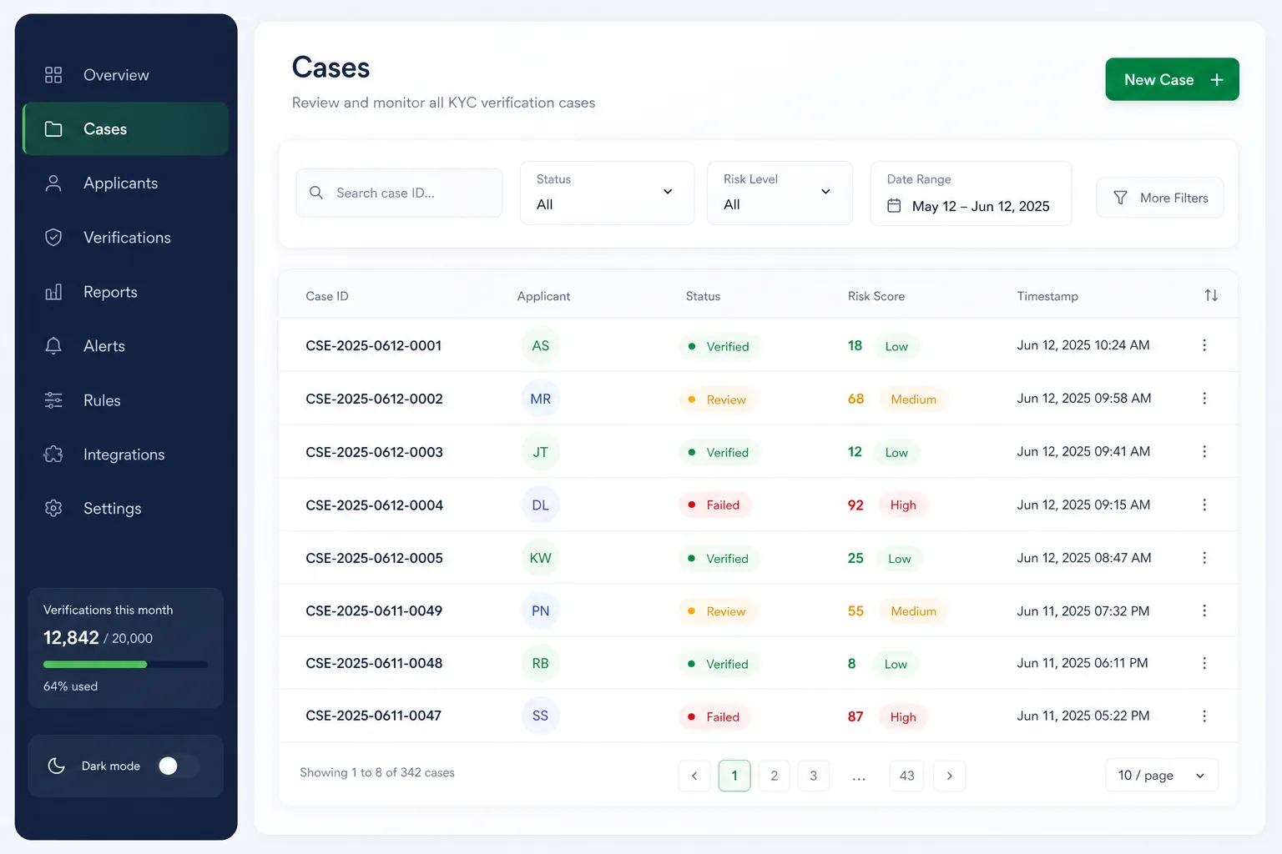Click the Integrations puzzle icon
This screenshot has width=1282, height=854.
click(53, 455)
